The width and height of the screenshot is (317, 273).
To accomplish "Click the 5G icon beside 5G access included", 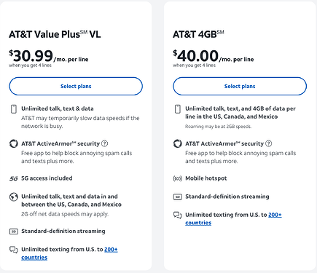I will [14, 178].
